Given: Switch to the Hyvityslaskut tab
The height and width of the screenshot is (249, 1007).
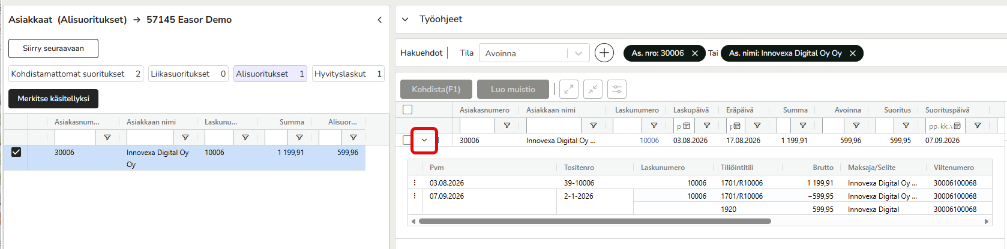Looking at the screenshot, I should tap(348, 74).
